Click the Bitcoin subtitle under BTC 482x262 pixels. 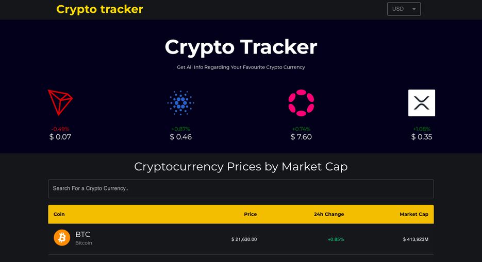pos(84,243)
